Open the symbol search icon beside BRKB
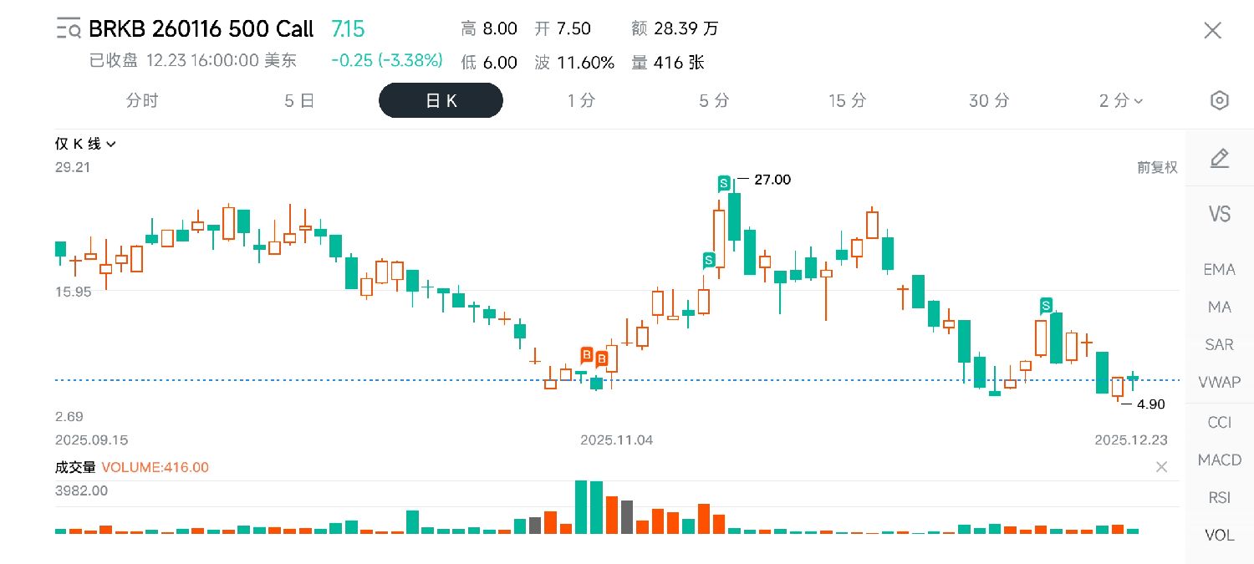Image resolution: width=1254 pixels, height=564 pixels. (x=69, y=30)
